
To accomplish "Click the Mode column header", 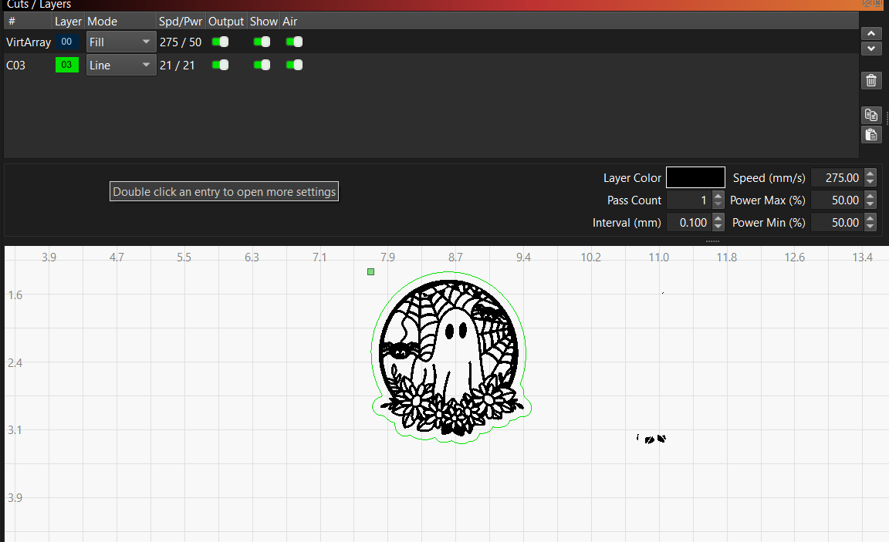I will click(x=103, y=22).
